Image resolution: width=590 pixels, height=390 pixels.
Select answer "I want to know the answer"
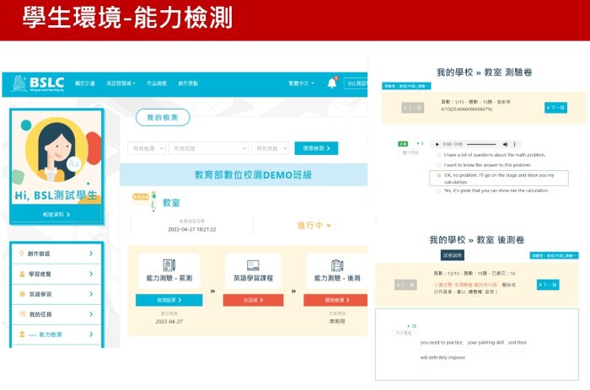click(x=439, y=164)
